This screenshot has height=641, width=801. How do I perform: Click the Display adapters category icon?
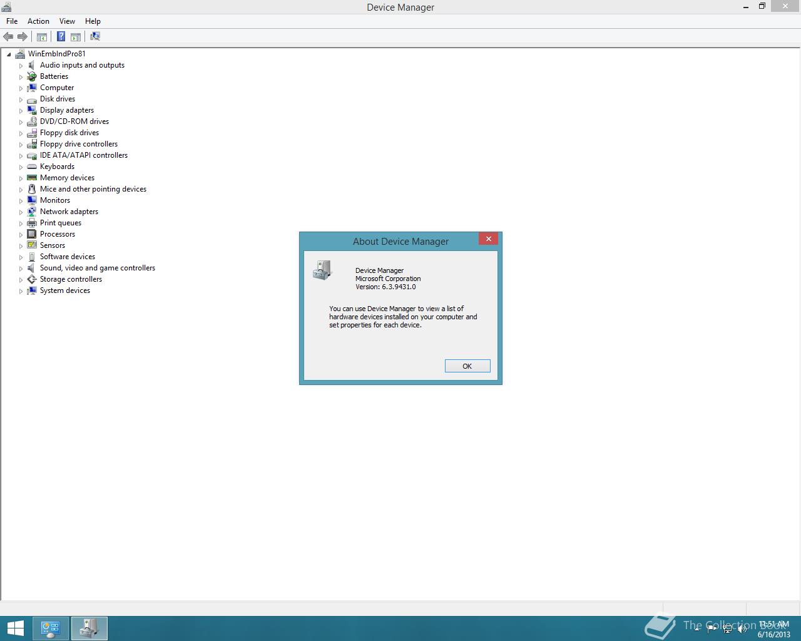pyautogui.click(x=32, y=110)
